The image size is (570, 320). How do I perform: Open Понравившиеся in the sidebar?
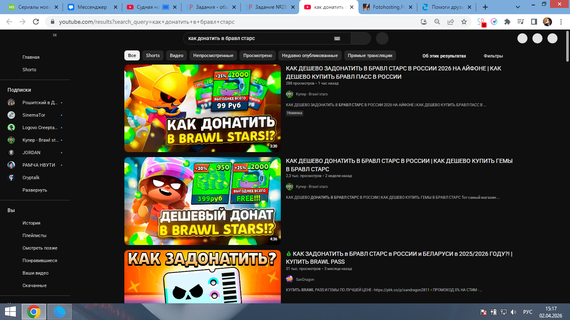40,260
